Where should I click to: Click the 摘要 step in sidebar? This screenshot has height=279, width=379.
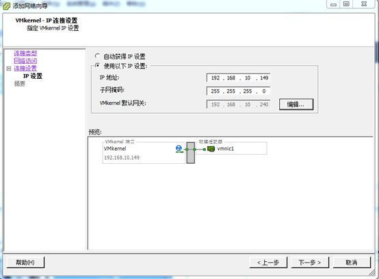tap(20, 84)
